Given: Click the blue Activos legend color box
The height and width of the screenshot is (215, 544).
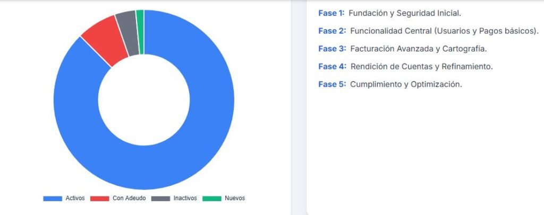Looking at the screenshot, I should pos(52,199).
